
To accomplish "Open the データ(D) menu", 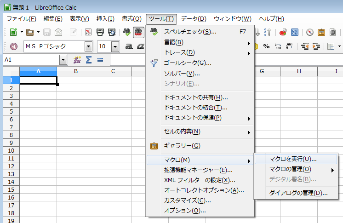I will 194,19.
